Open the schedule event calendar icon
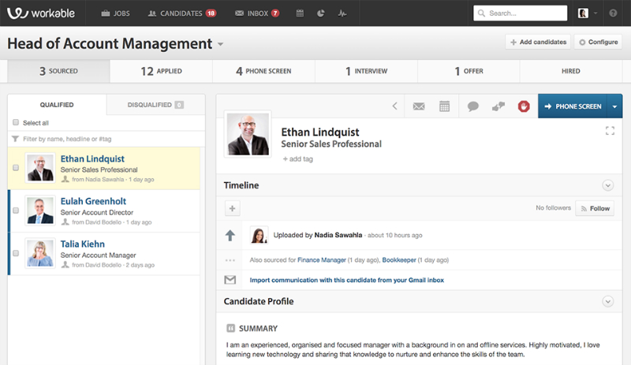This screenshot has width=631, height=365. coord(445,106)
